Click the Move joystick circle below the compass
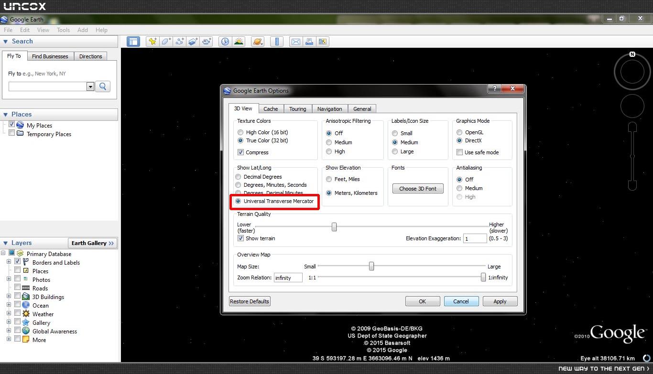 [x=632, y=106]
